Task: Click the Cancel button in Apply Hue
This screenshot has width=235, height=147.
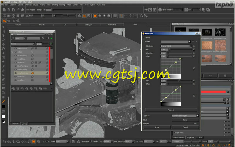Action: tap(185, 127)
